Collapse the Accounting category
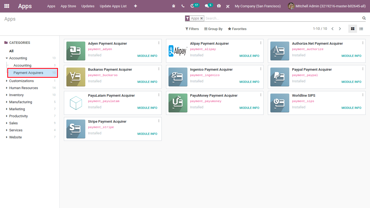This screenshot has height=208, width=370. click(7, 58)
